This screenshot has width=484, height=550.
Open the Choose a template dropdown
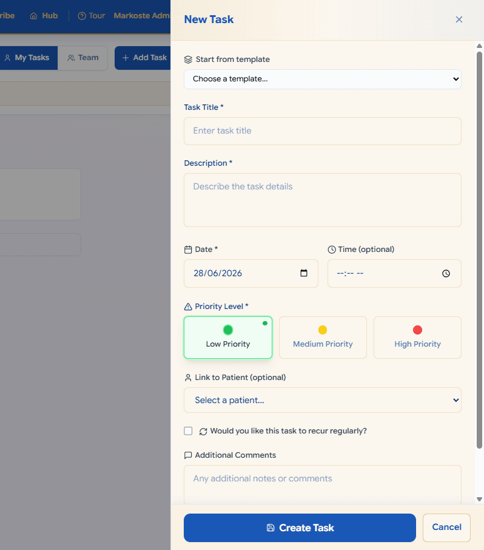click(323, 79)
